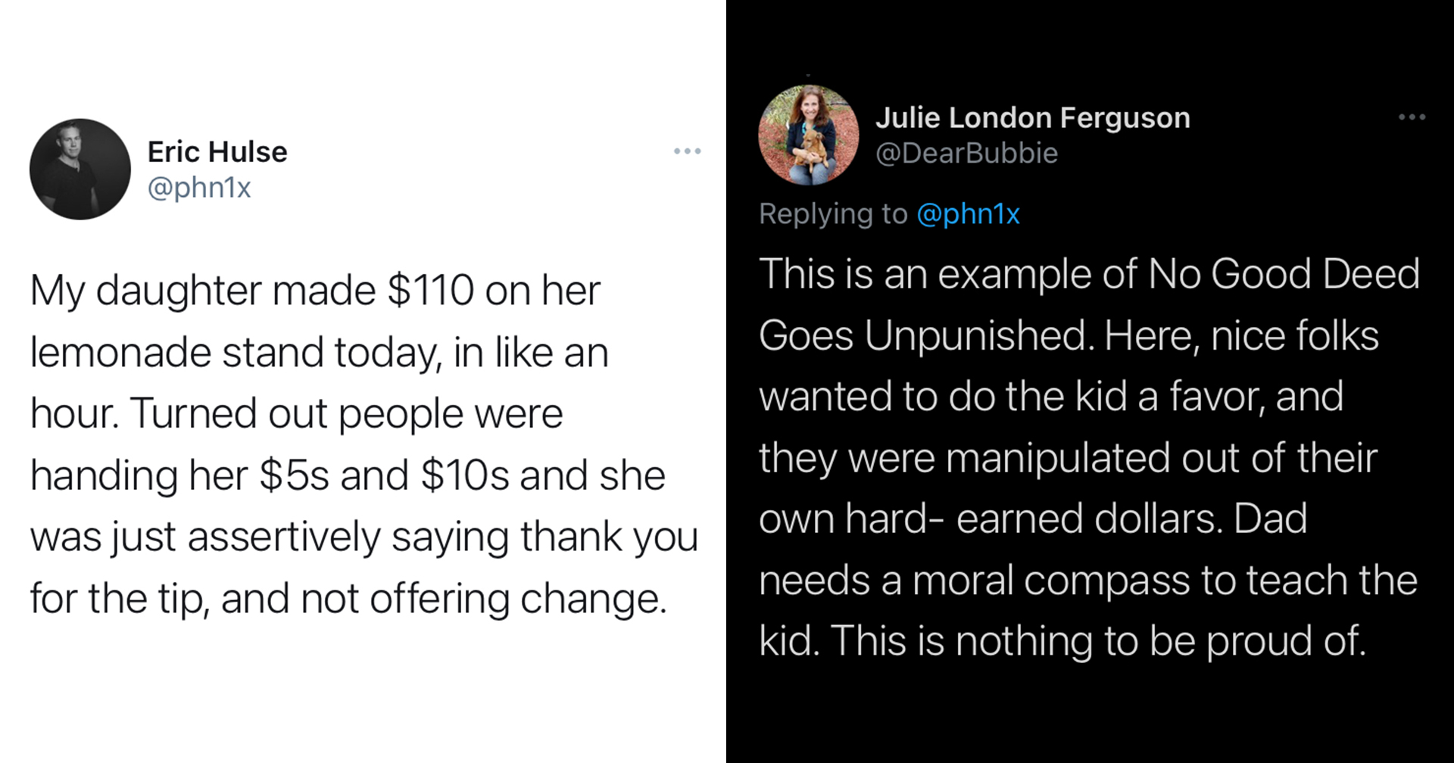
Task: Open the Julie London Ferguson display name
Action: click(x=1033, y=118)
